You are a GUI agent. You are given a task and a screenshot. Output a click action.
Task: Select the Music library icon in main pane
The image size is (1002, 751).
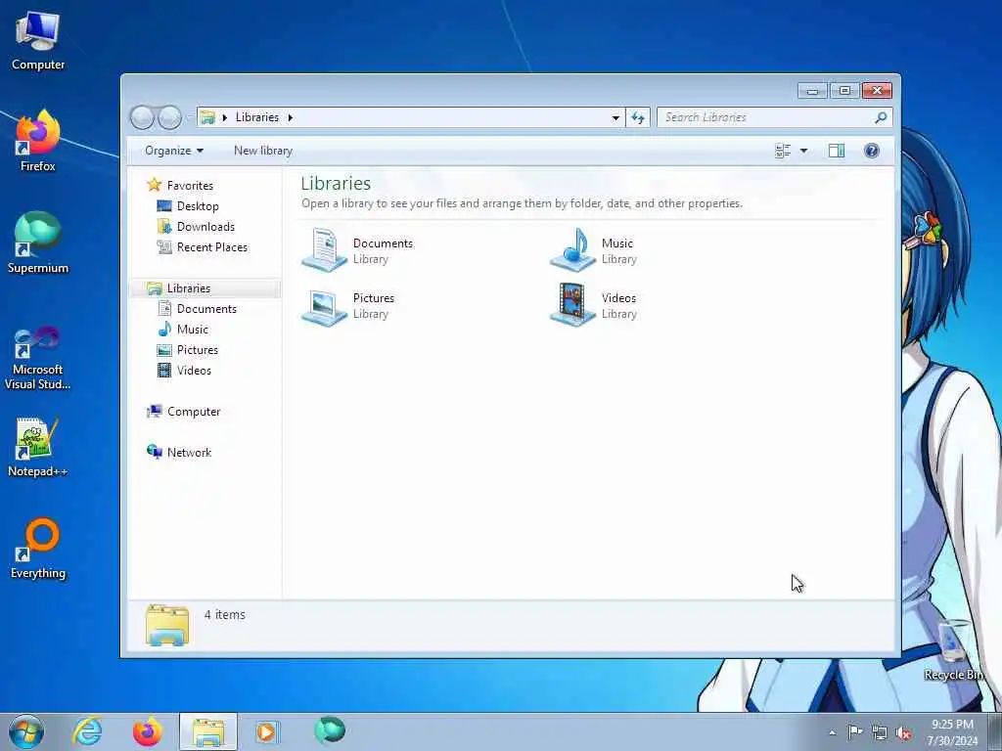[x=573, y=249]
